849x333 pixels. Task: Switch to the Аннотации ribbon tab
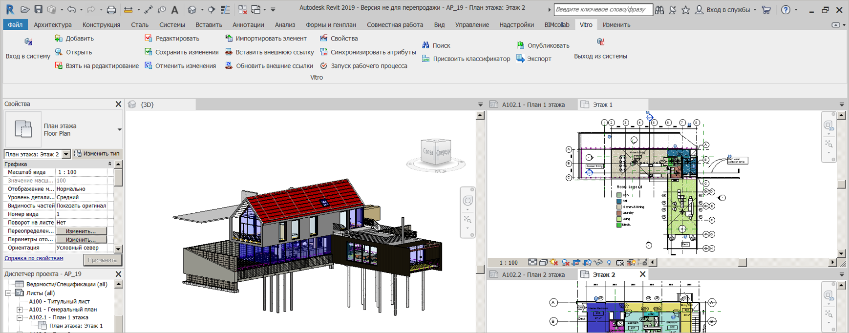coord(248,24)
